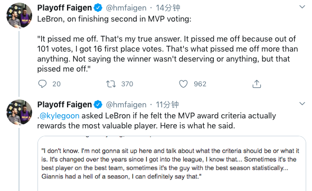312x191 pixels.
Task: Open the embedded quote image with Giannis text
Action: pos(172,164)
